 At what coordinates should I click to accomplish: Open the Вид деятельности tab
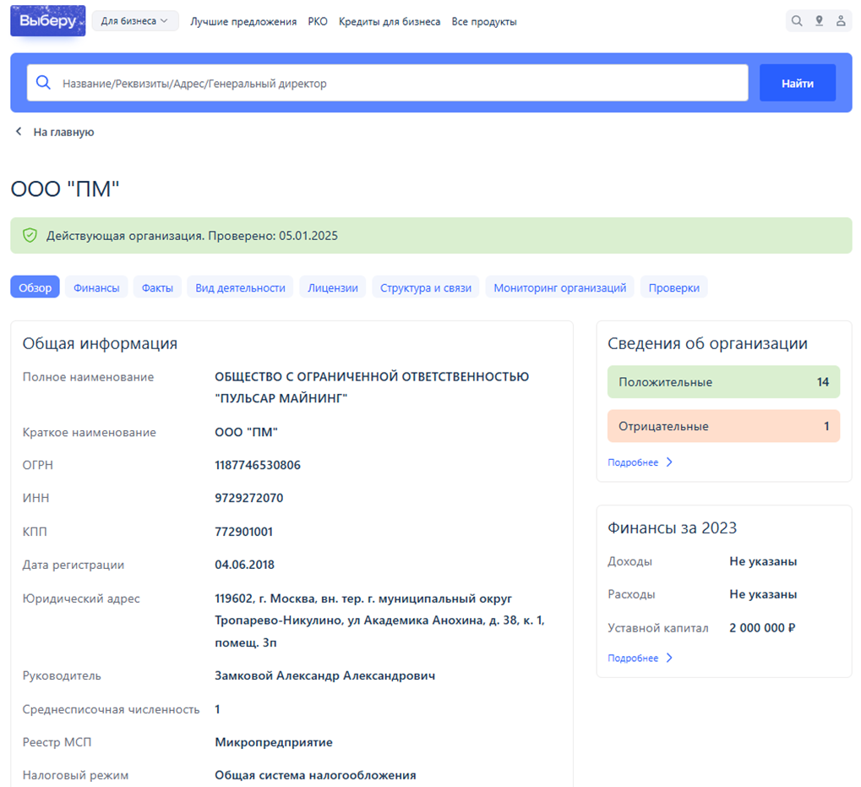pos(240,287)
